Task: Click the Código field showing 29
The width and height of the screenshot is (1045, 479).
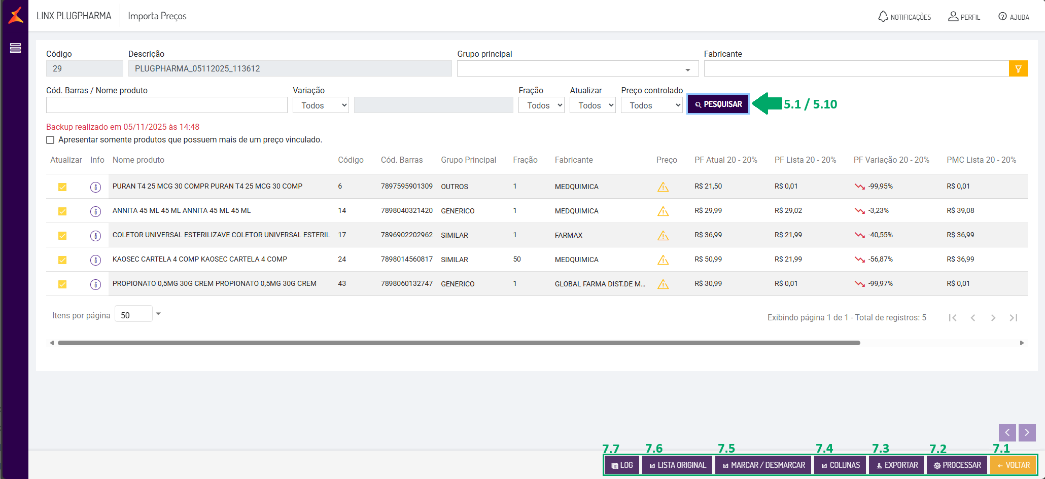Action: (85, 68)
